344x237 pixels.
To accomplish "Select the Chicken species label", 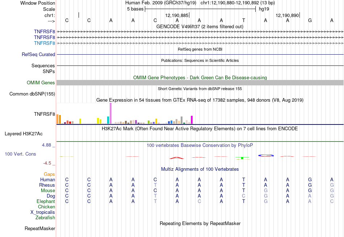I will coord(46,207).
